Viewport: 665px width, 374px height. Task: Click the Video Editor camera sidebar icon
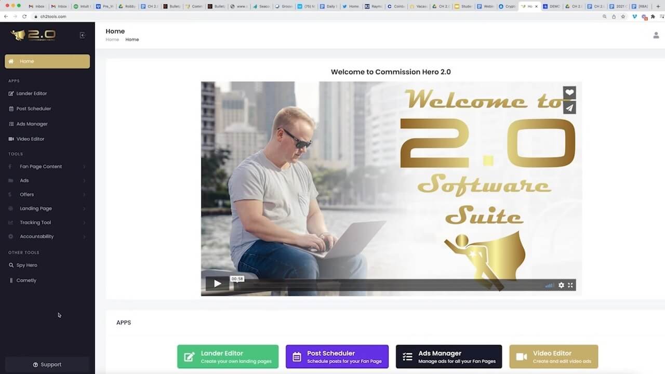[11, 139]
